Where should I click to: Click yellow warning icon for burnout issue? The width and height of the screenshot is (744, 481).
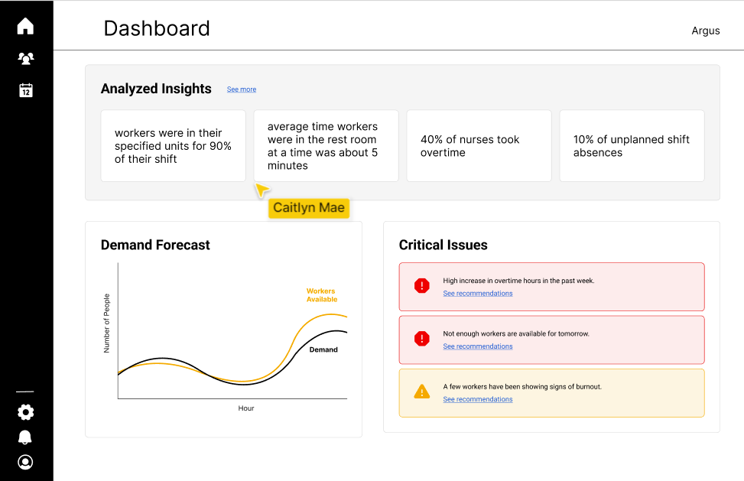[421, 392]
